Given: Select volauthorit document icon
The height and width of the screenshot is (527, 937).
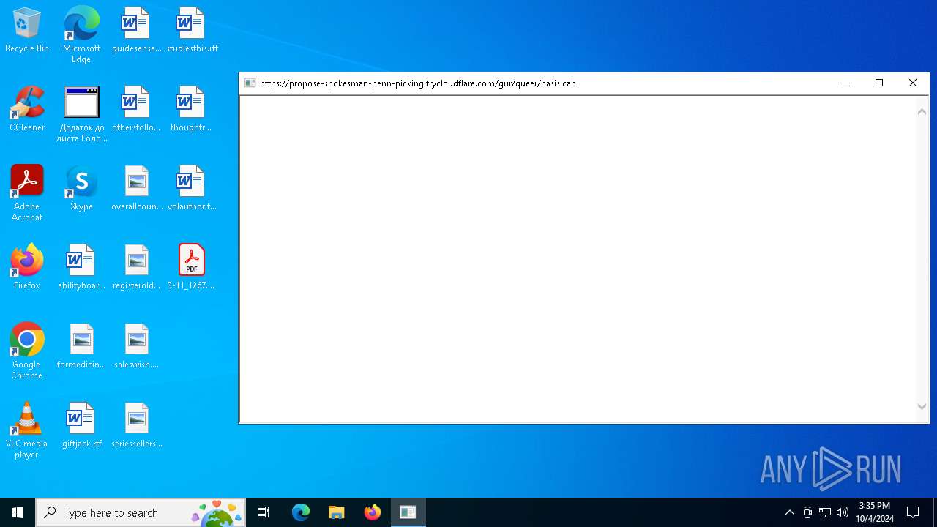Looking at the screenshot, I should point(192,189).
